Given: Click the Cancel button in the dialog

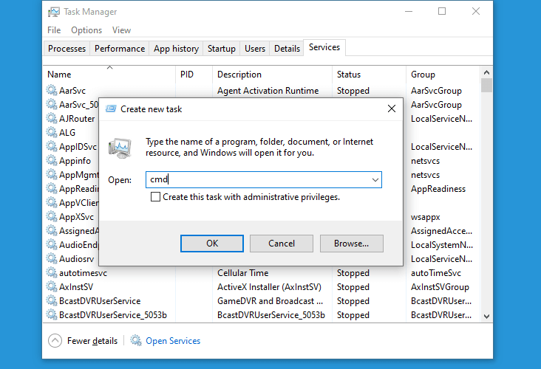Looking at the screenshot, I should tap(282, 244).
